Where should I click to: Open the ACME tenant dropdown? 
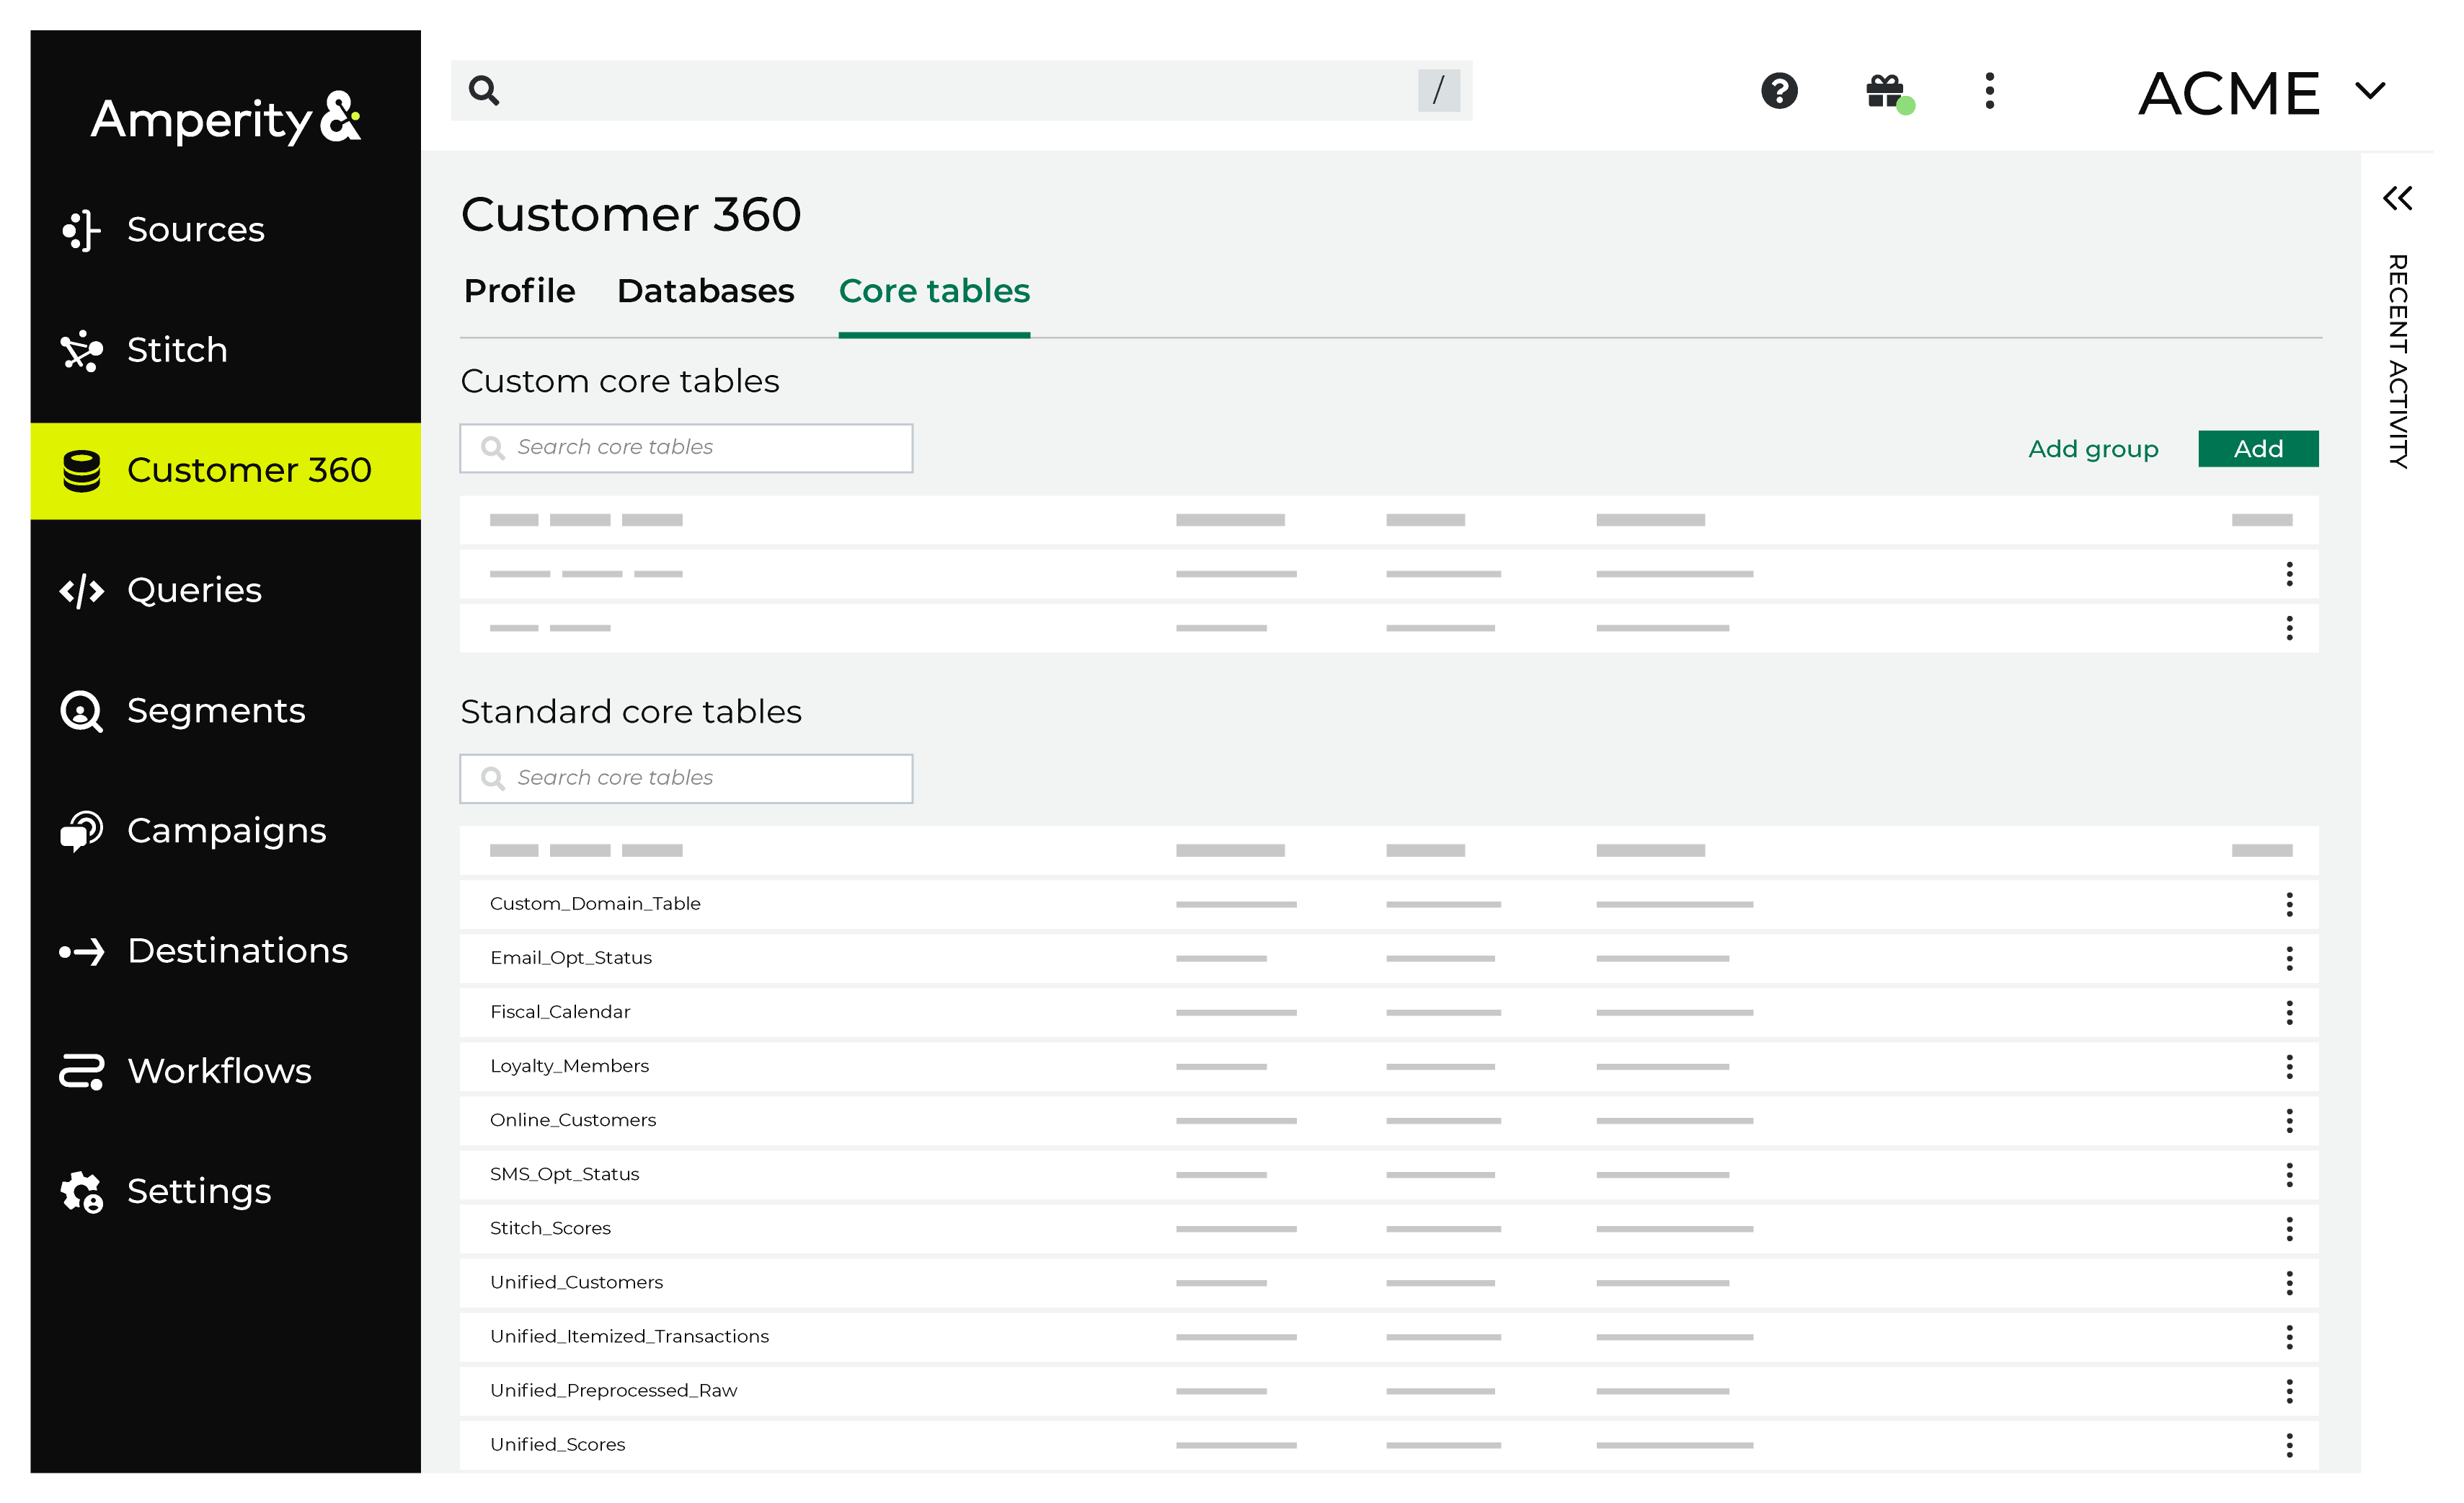[2262, 93]
